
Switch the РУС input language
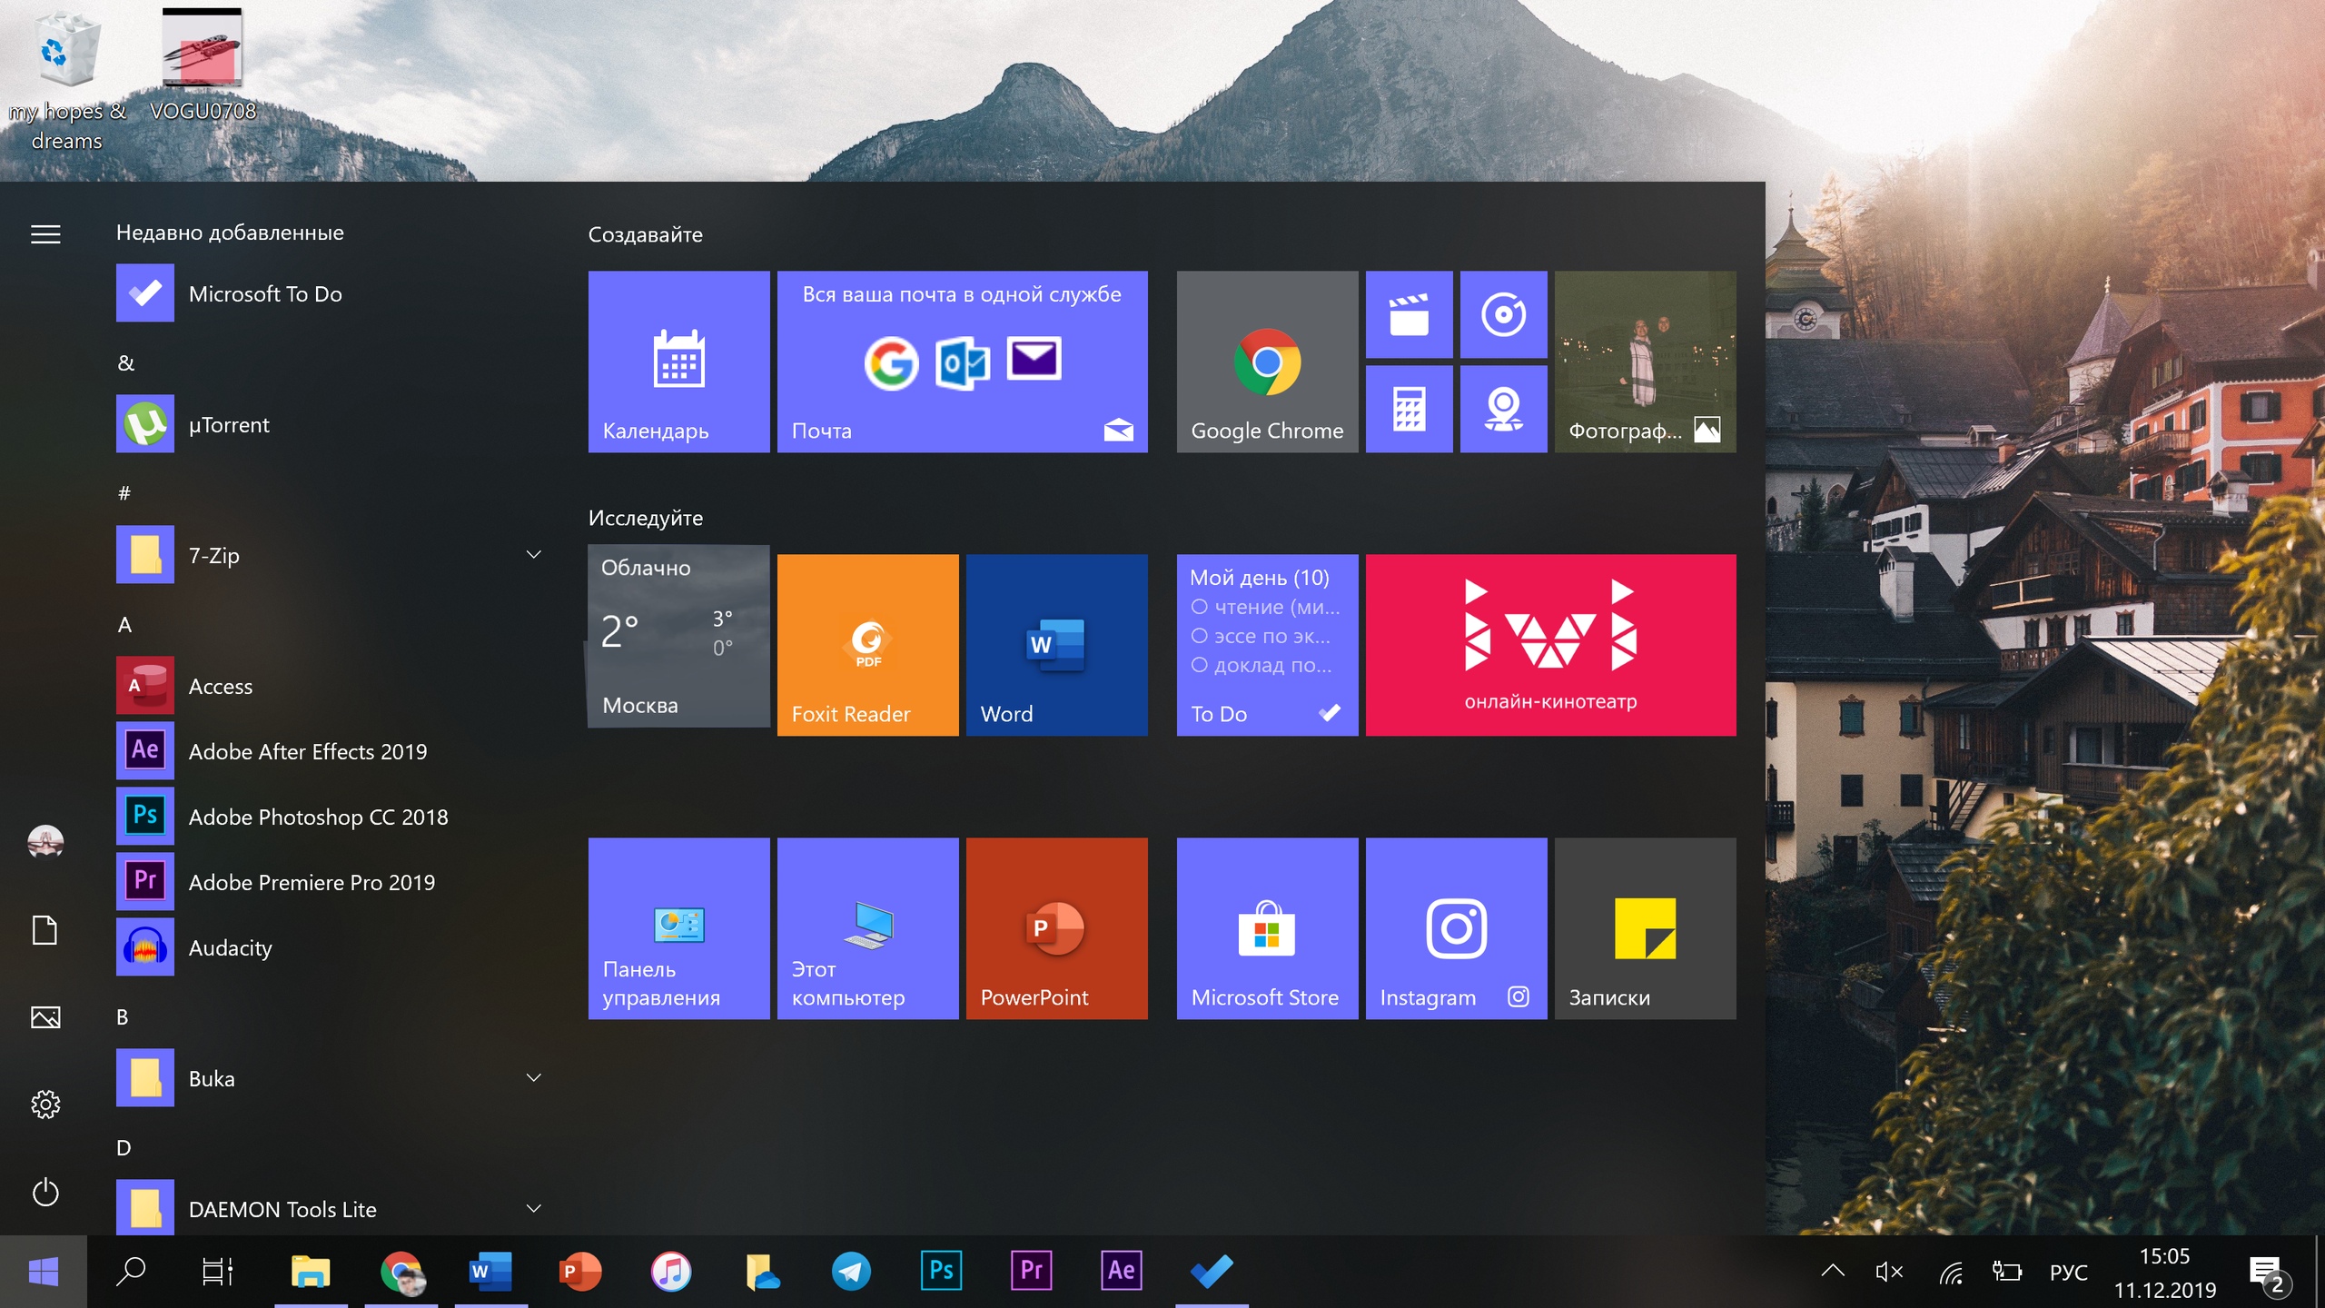[2069, 1272]
